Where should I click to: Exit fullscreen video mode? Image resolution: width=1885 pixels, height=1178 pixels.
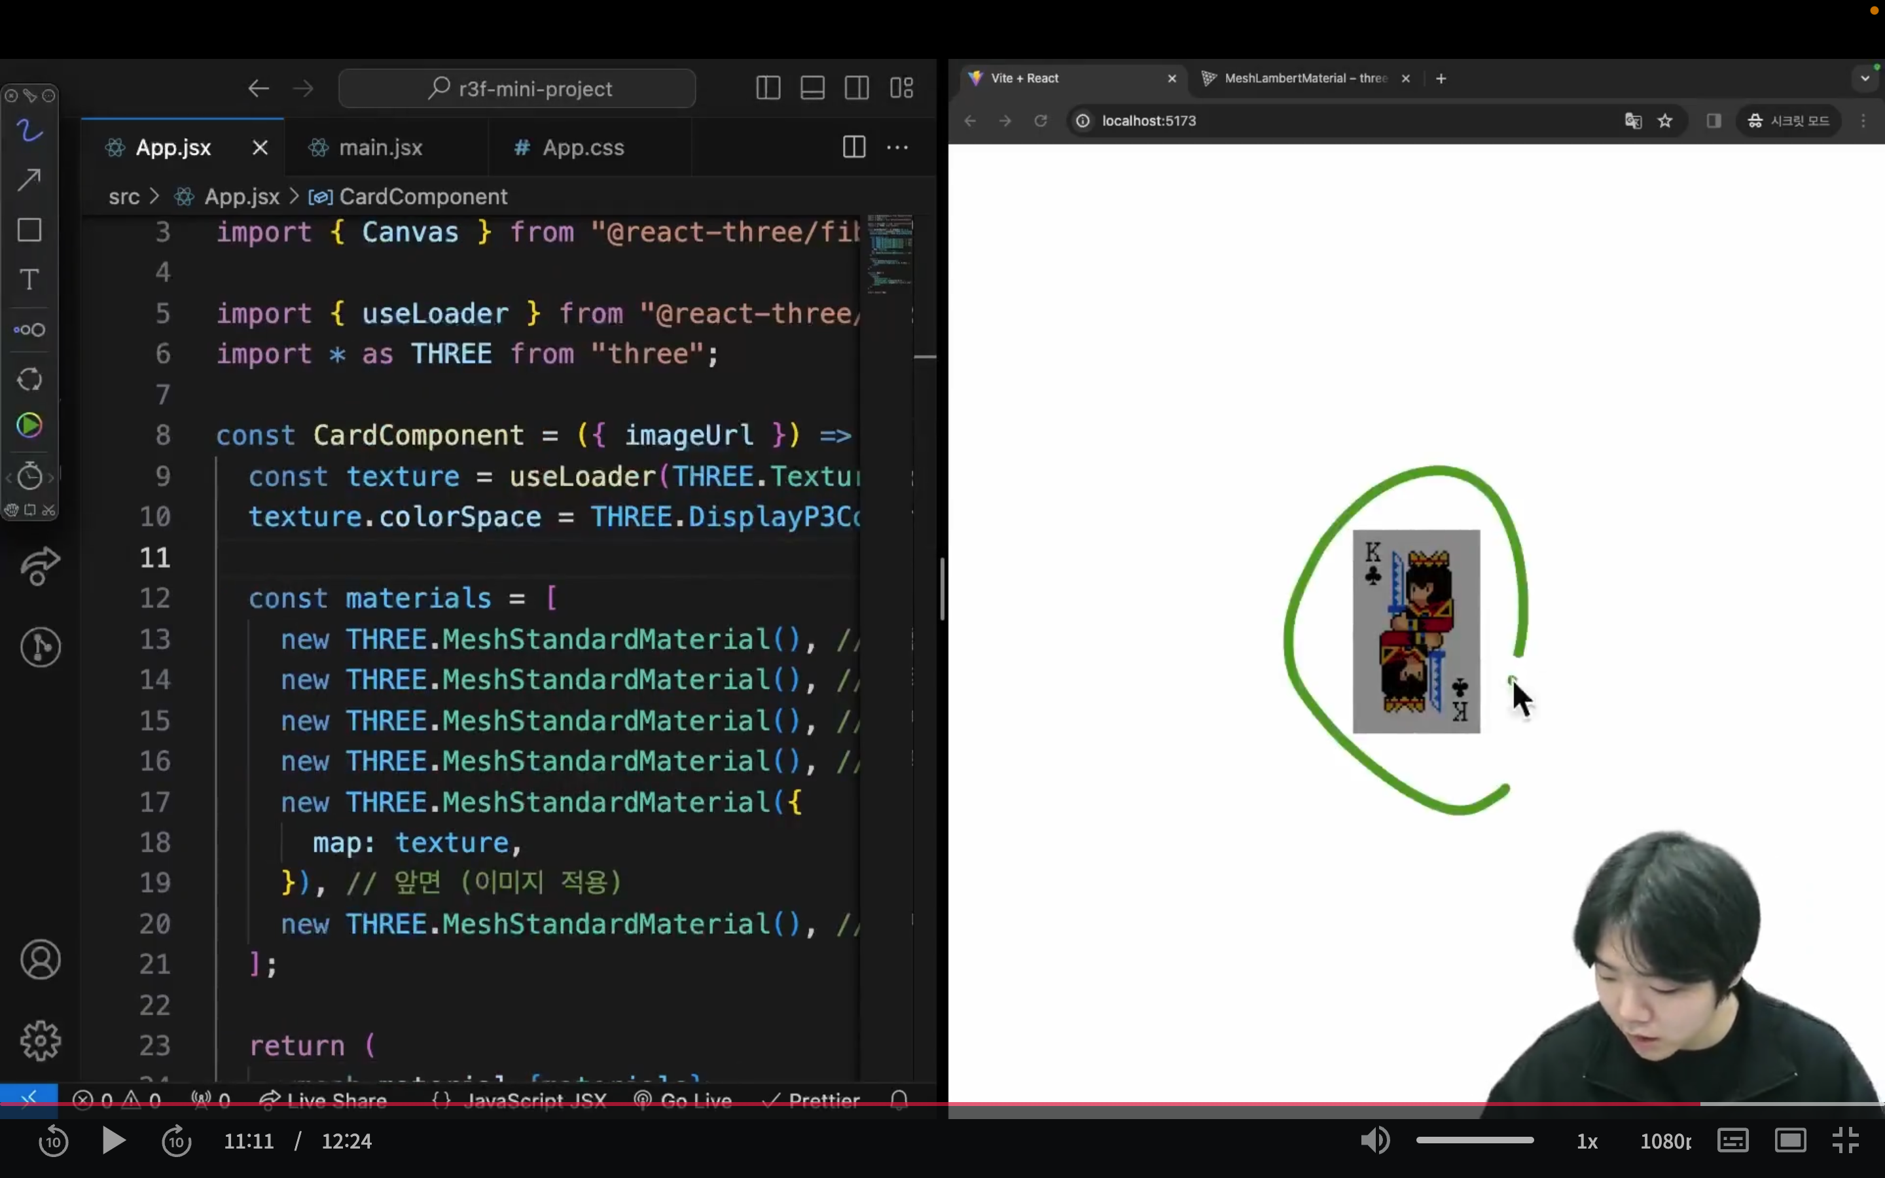[1846, 1141]
